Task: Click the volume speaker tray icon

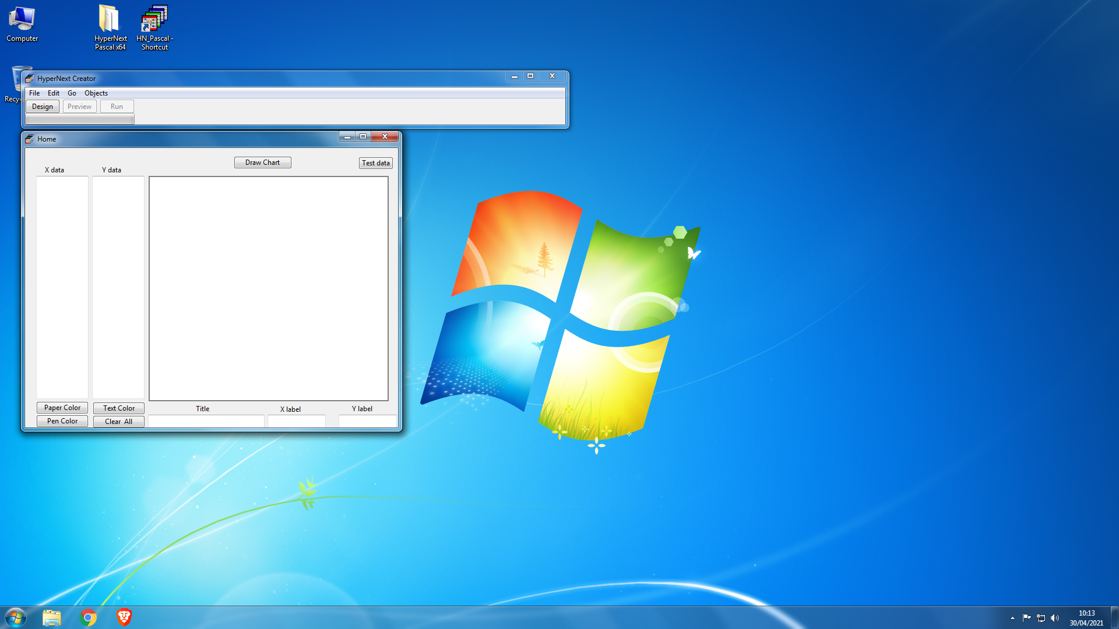Action: 1055,618
